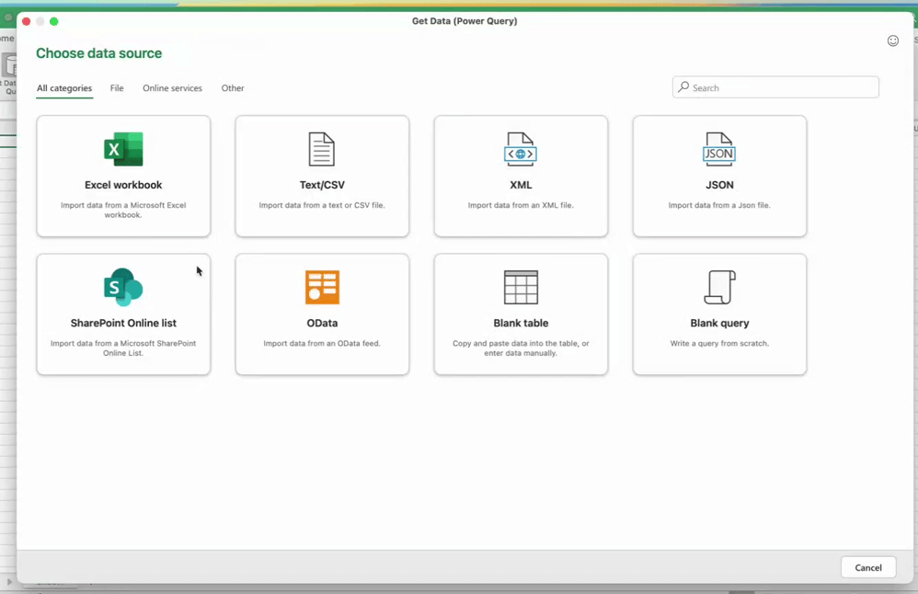Pick the XML file icon
Image resolution: width=918 pixels, height=594 pixels.
(x=521, y=149)
